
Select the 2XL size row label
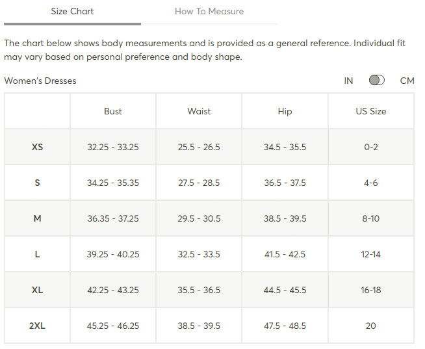37,326
